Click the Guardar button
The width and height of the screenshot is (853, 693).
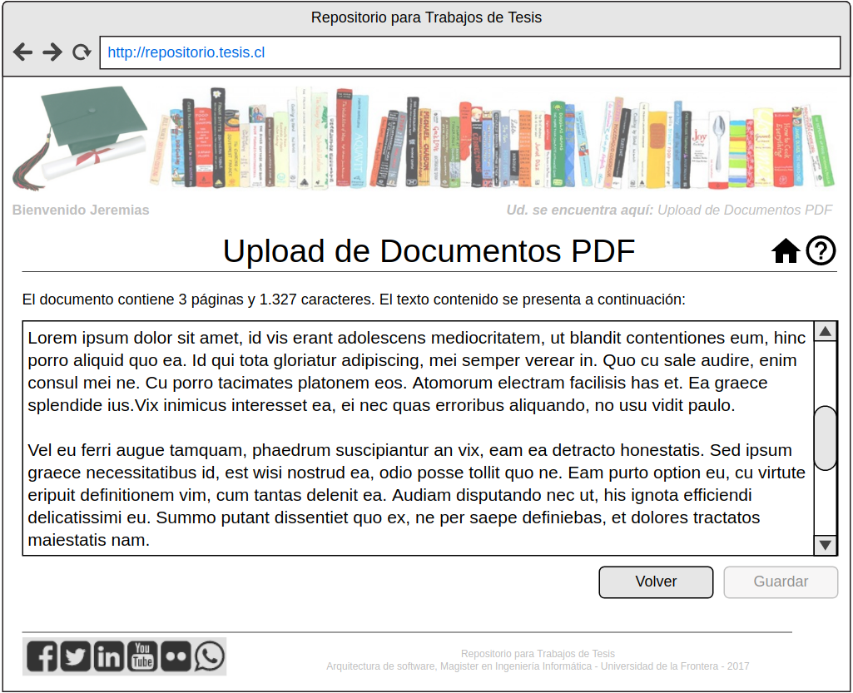pyautogui.click(x=781, y=582)
